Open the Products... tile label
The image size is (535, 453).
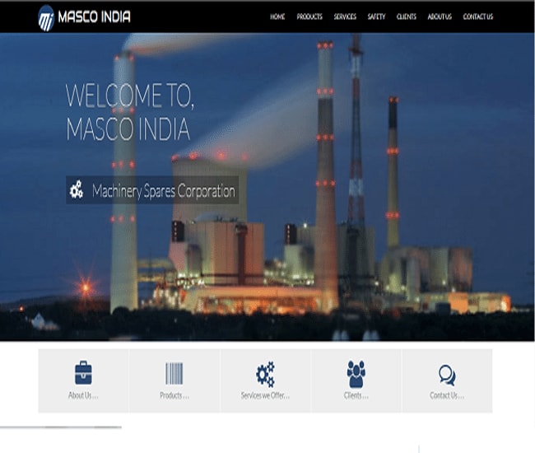tap(174, 395)
